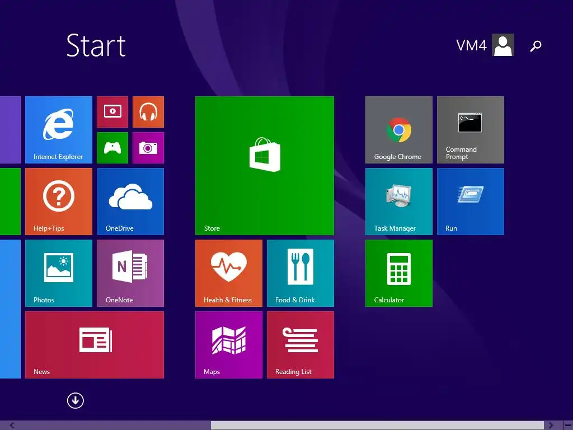Launch the Task Manager tile

398,202
